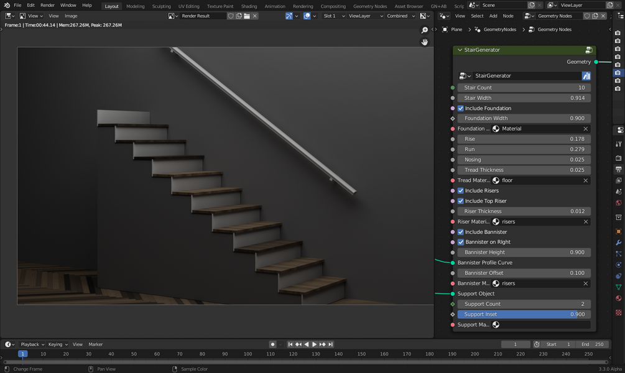Viewport: 625px width, 373px height.
Task: Open the Edit menu
Action: (x=30, y=4)
